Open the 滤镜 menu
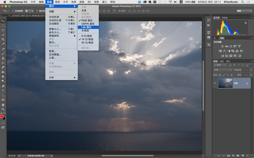Image resolution: width=254 pixels, height=158 pixels. click(82, 2)
